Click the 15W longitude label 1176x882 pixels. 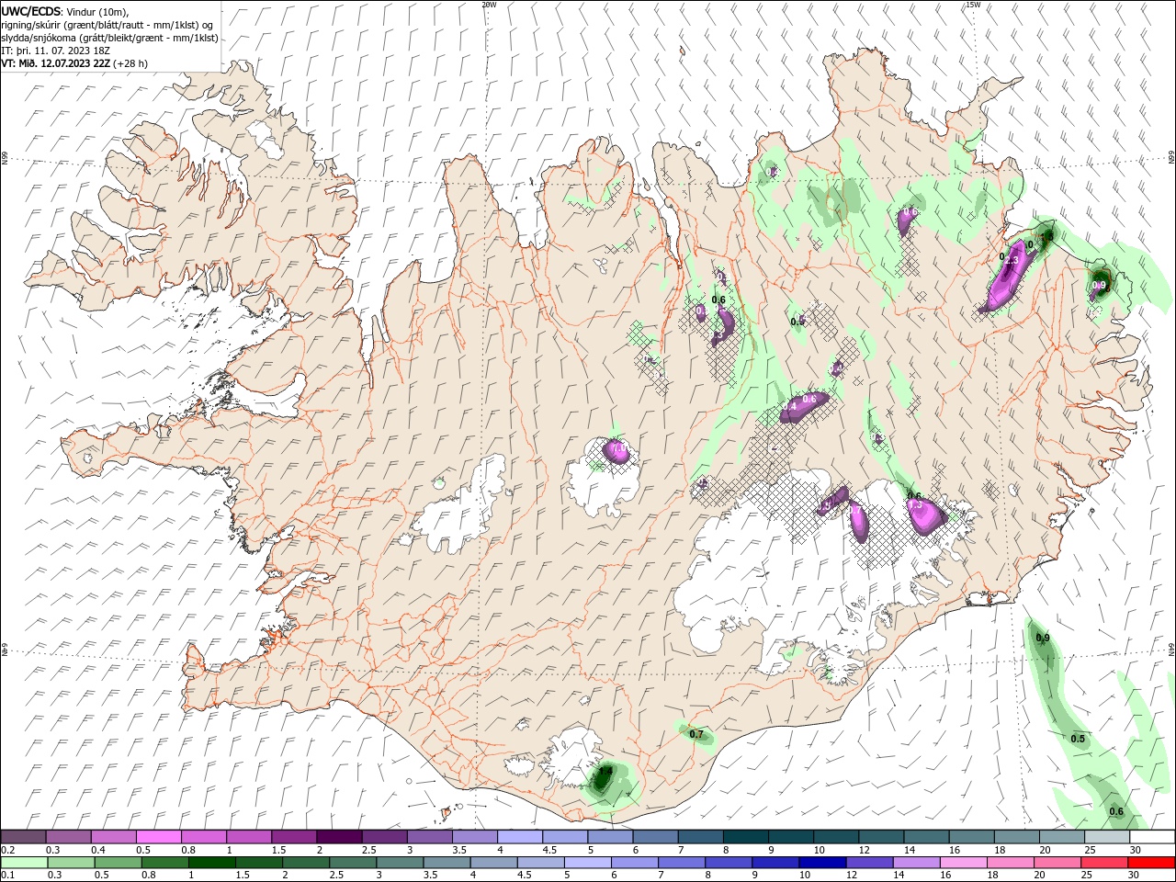point(973,5)
